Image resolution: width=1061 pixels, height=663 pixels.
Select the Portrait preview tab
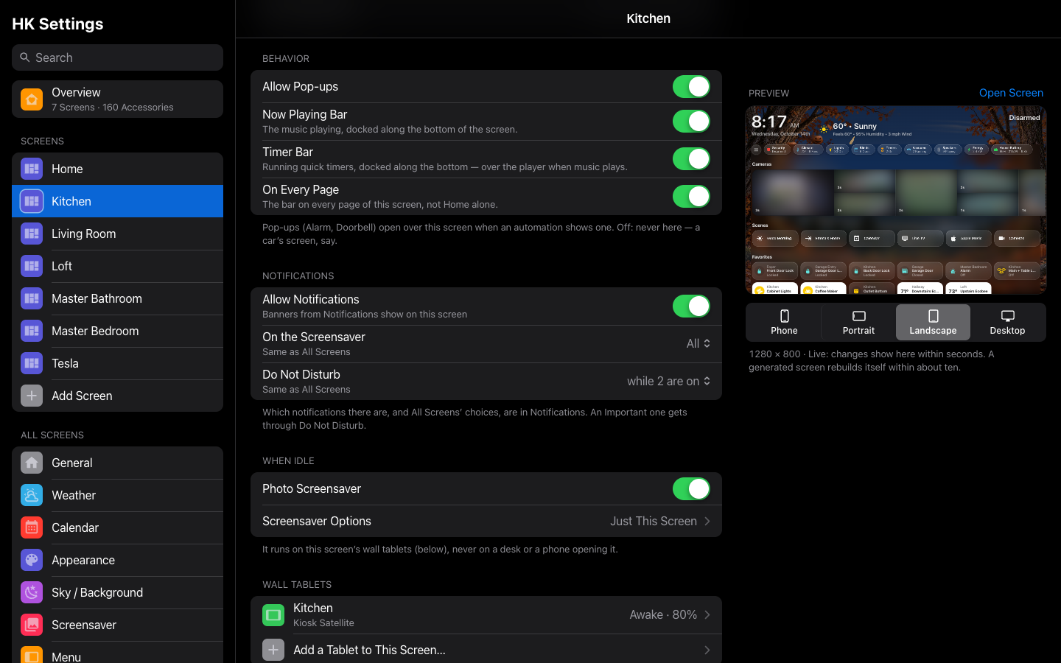pos(858,323)
